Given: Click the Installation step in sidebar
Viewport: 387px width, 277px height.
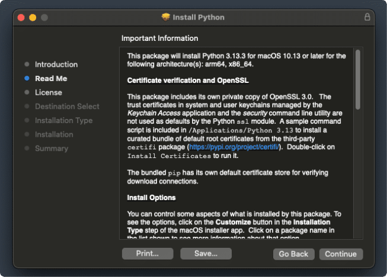Looking at the screenshot, I should tap(54, 134).
